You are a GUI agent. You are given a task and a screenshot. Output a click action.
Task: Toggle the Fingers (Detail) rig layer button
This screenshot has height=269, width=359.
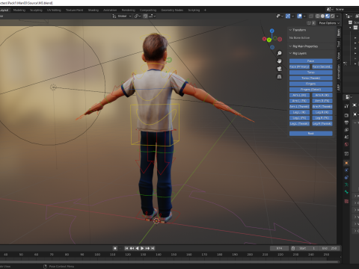311,90
